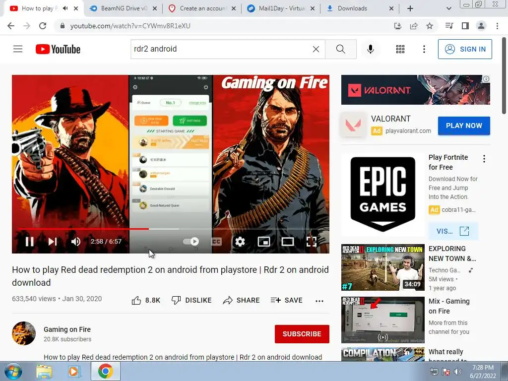This screenshot has width=508, height=381.
Task: Click the search magnifier button
Action: click(x=340, y=49)
